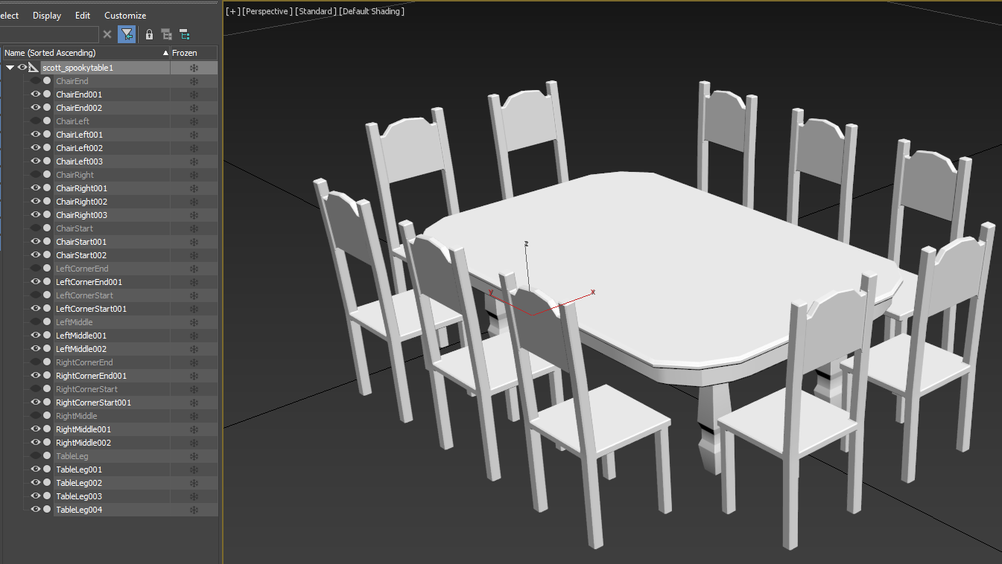Open the [Perspective] viewport view menu

[x=267, y=11]
